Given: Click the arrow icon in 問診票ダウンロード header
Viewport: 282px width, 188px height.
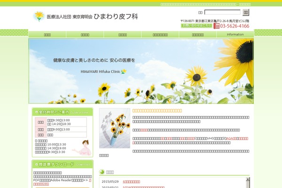Looking at the screenshot, I should pyautogui.click(x=37, y=164).
